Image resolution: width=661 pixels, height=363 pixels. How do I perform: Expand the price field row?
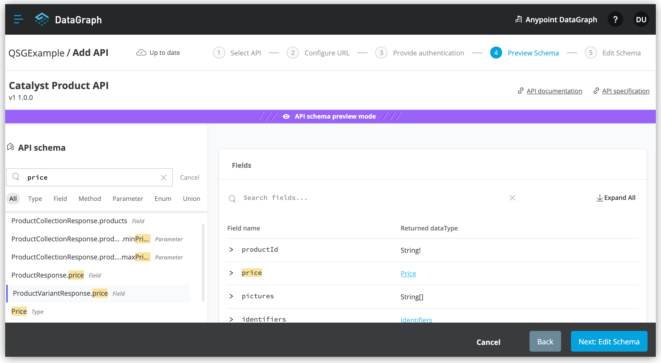pyautogui.click(x=231, y=272)
